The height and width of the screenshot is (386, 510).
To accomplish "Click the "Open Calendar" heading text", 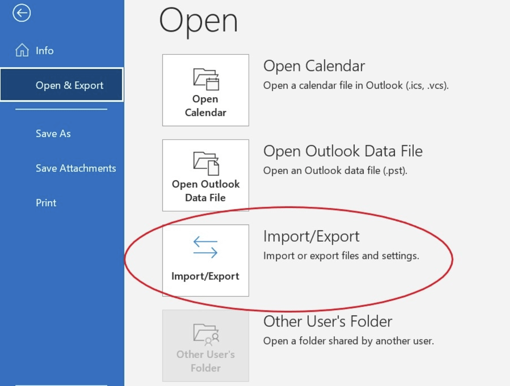I will pos(314,66).
